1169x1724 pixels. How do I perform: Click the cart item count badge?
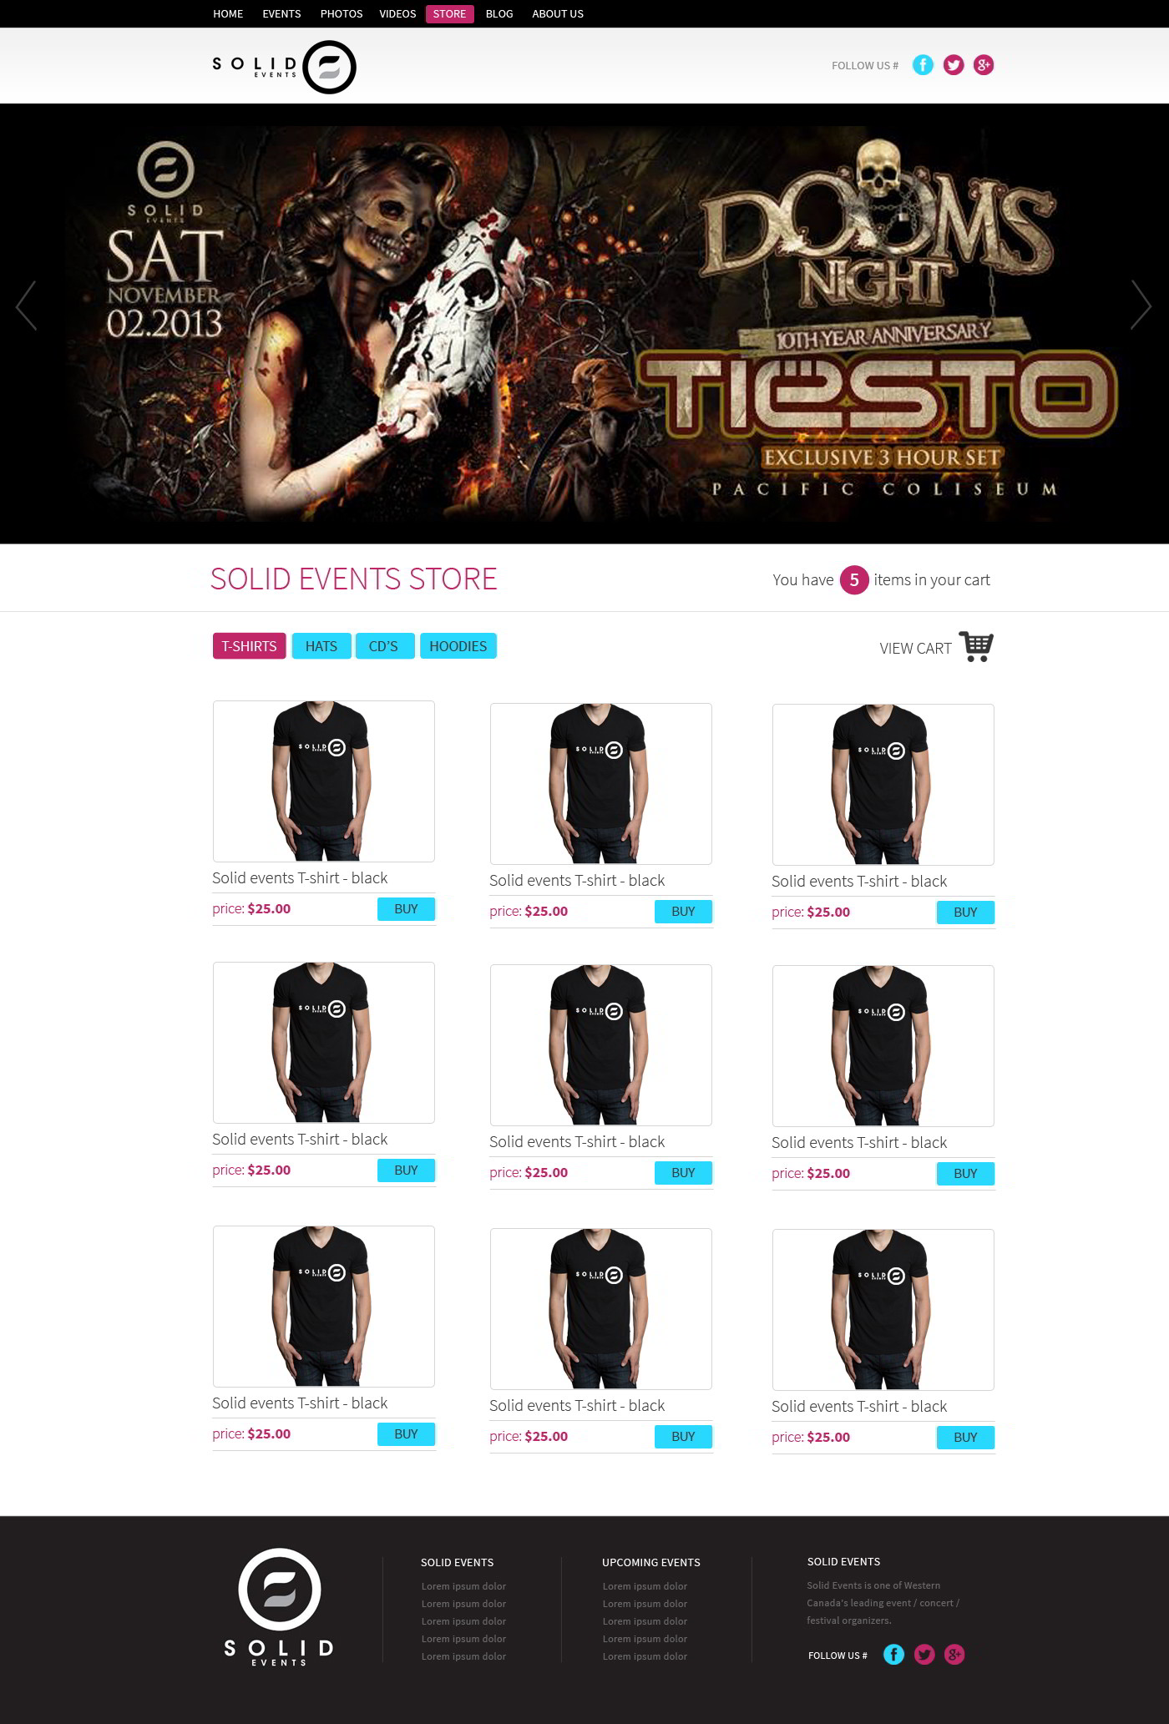coord(854,579)
